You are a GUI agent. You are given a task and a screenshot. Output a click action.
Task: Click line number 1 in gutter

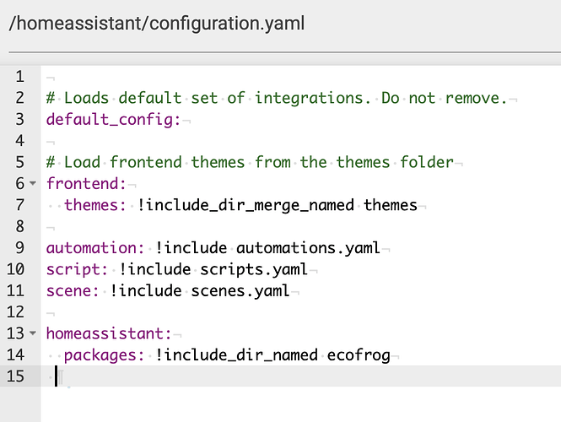point(19,77)
